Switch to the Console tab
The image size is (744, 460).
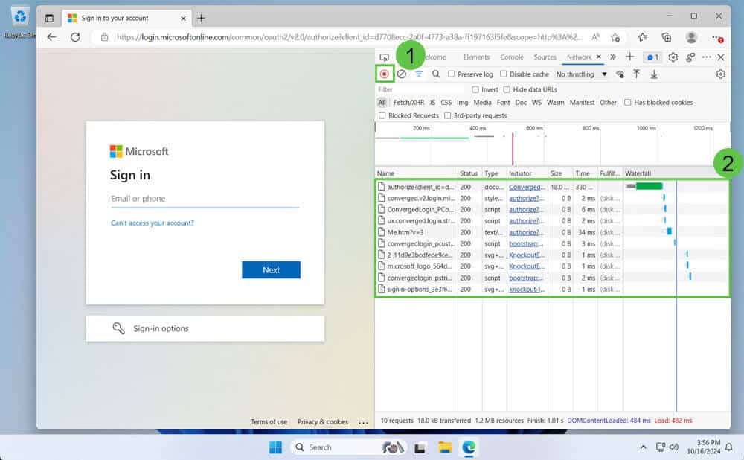point(512,57)
